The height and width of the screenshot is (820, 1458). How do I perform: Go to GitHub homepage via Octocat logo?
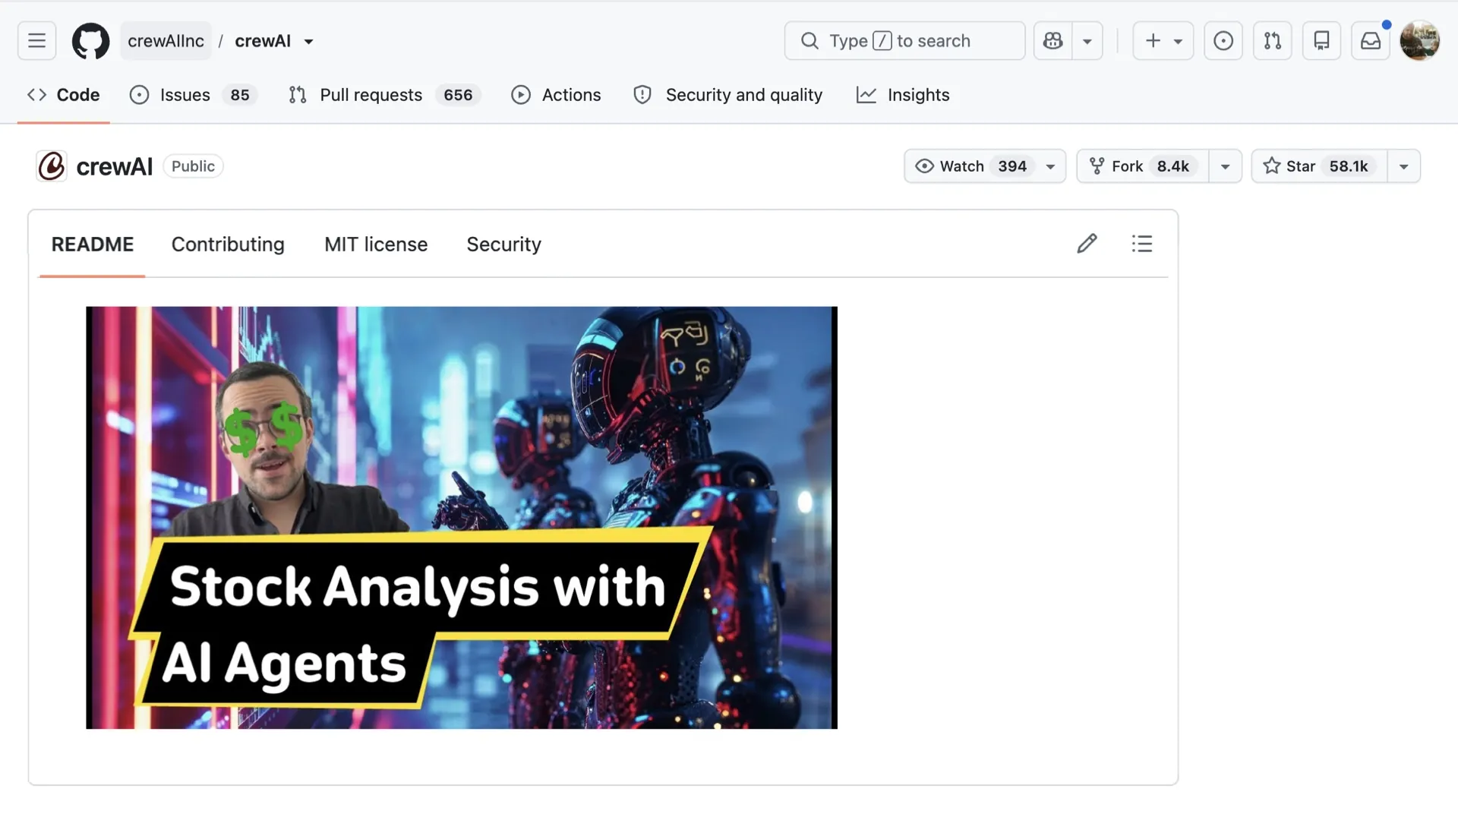(x=90, y=41)
